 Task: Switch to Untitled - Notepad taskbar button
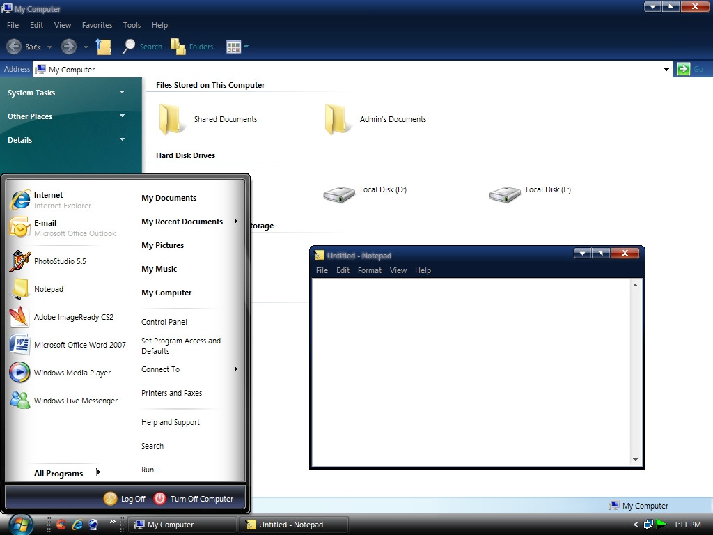pyautogui.click(x=294, y=525)
